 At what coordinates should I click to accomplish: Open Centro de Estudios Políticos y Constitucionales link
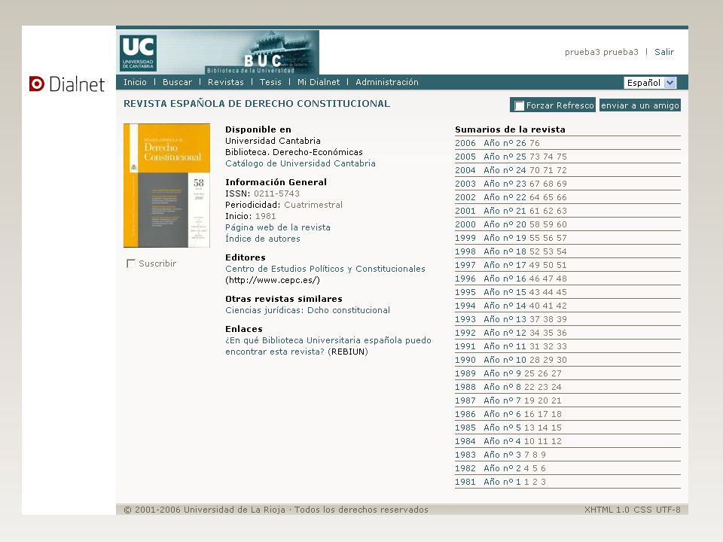coord(325,269)
